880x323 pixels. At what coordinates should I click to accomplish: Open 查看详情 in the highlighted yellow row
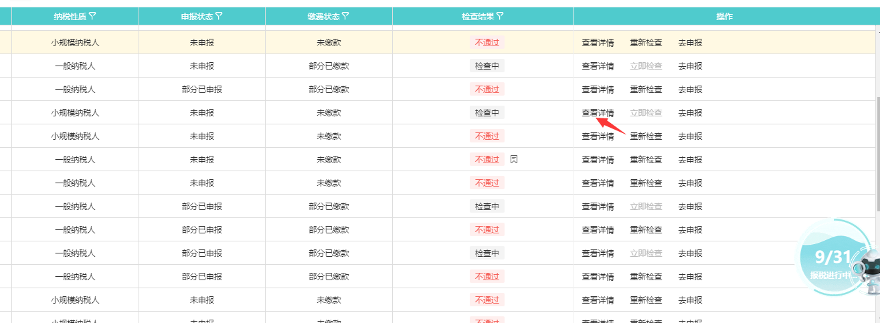coord(598,43)
